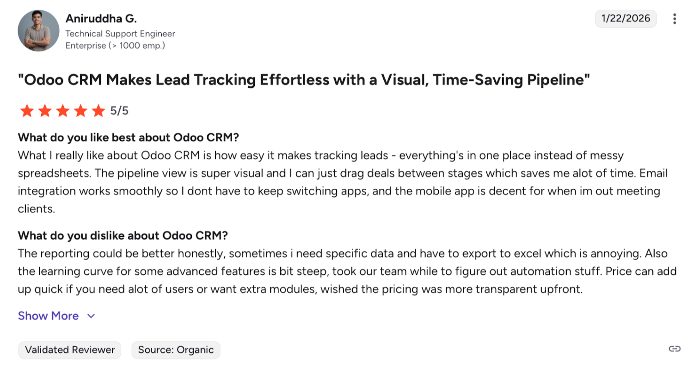Click the second rating star
The height and width of the screenshot is (373, 700).
(45, 111)
